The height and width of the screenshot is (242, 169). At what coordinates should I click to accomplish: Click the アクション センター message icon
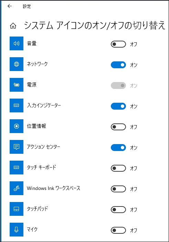17,147
